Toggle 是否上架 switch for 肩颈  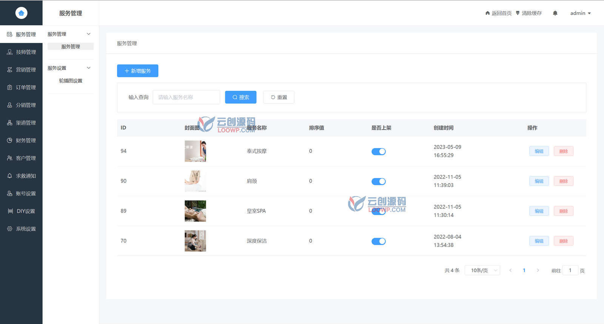pyautogui.click(x=379, y=181)
